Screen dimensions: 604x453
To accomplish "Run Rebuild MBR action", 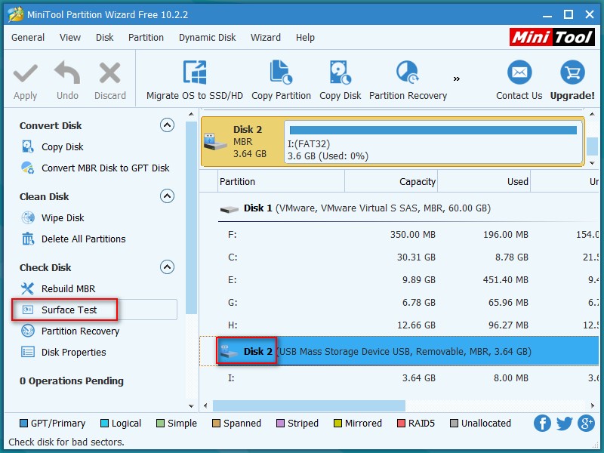I will point(68,288).
